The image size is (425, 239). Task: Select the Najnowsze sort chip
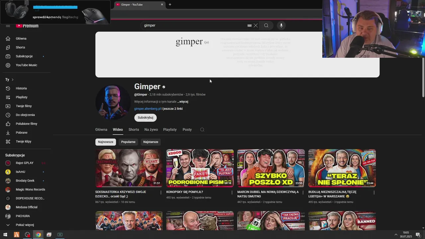pos(106,142)
